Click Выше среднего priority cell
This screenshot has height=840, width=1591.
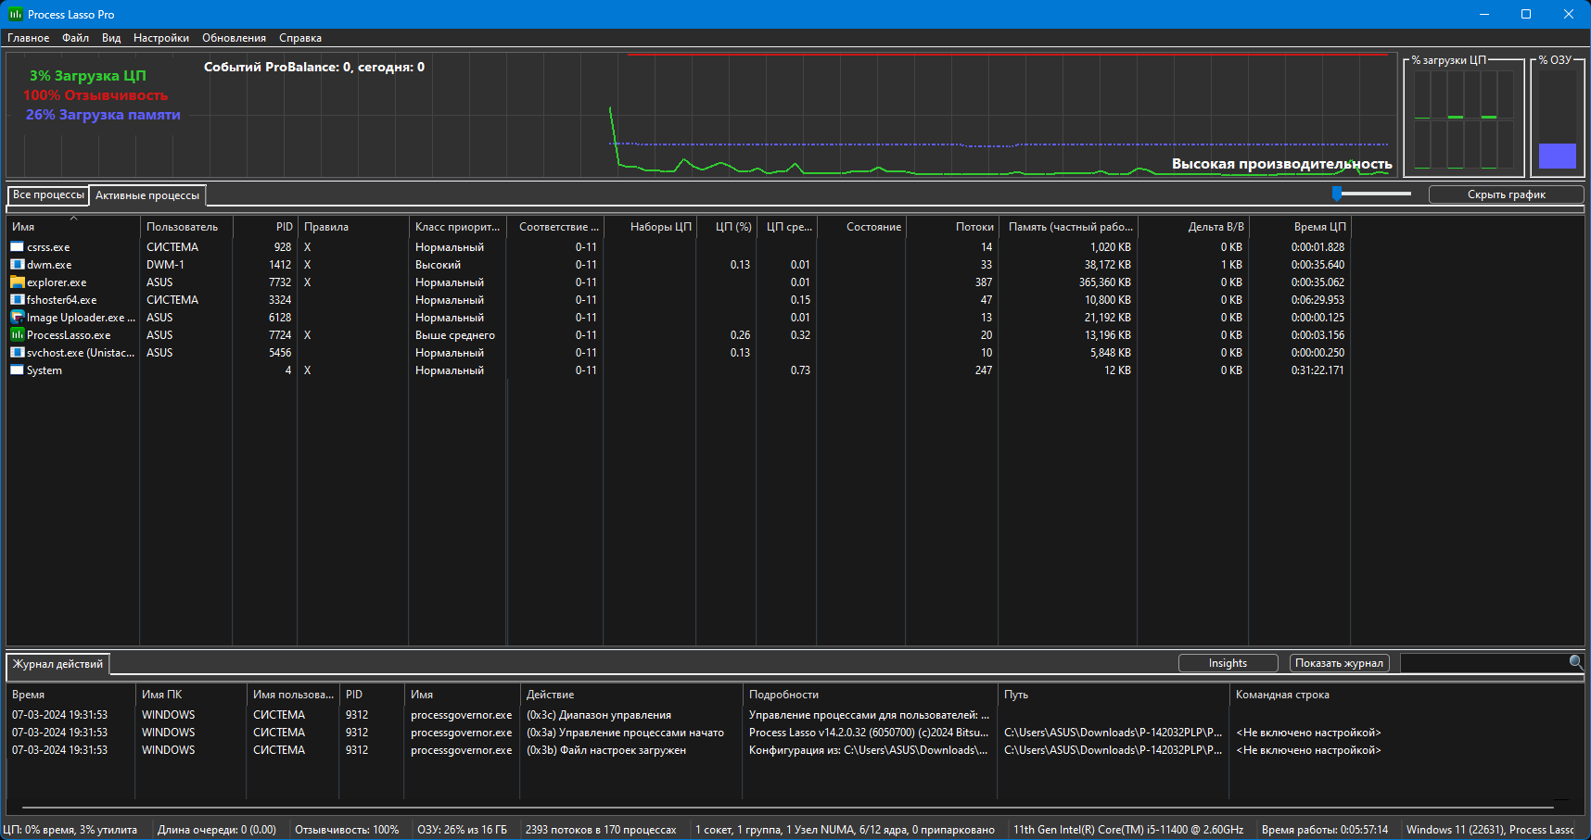point(455,335)
